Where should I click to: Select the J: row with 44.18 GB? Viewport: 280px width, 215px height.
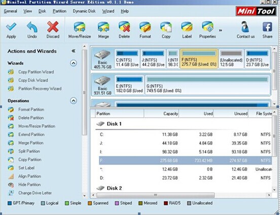pos(185,143)
